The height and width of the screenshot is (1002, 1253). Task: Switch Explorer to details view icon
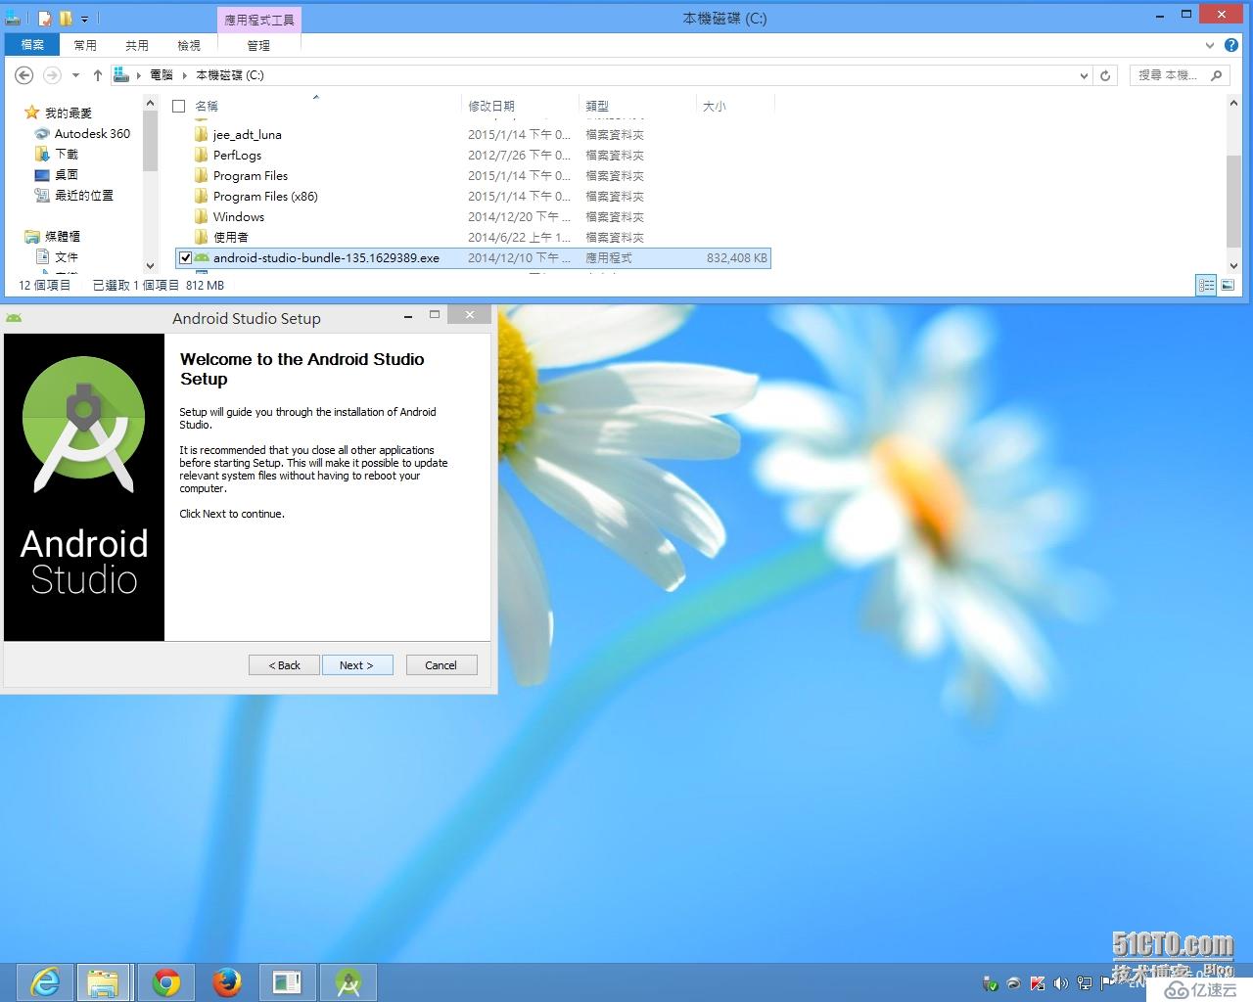pyautogui.click(x=1206, y=285)
